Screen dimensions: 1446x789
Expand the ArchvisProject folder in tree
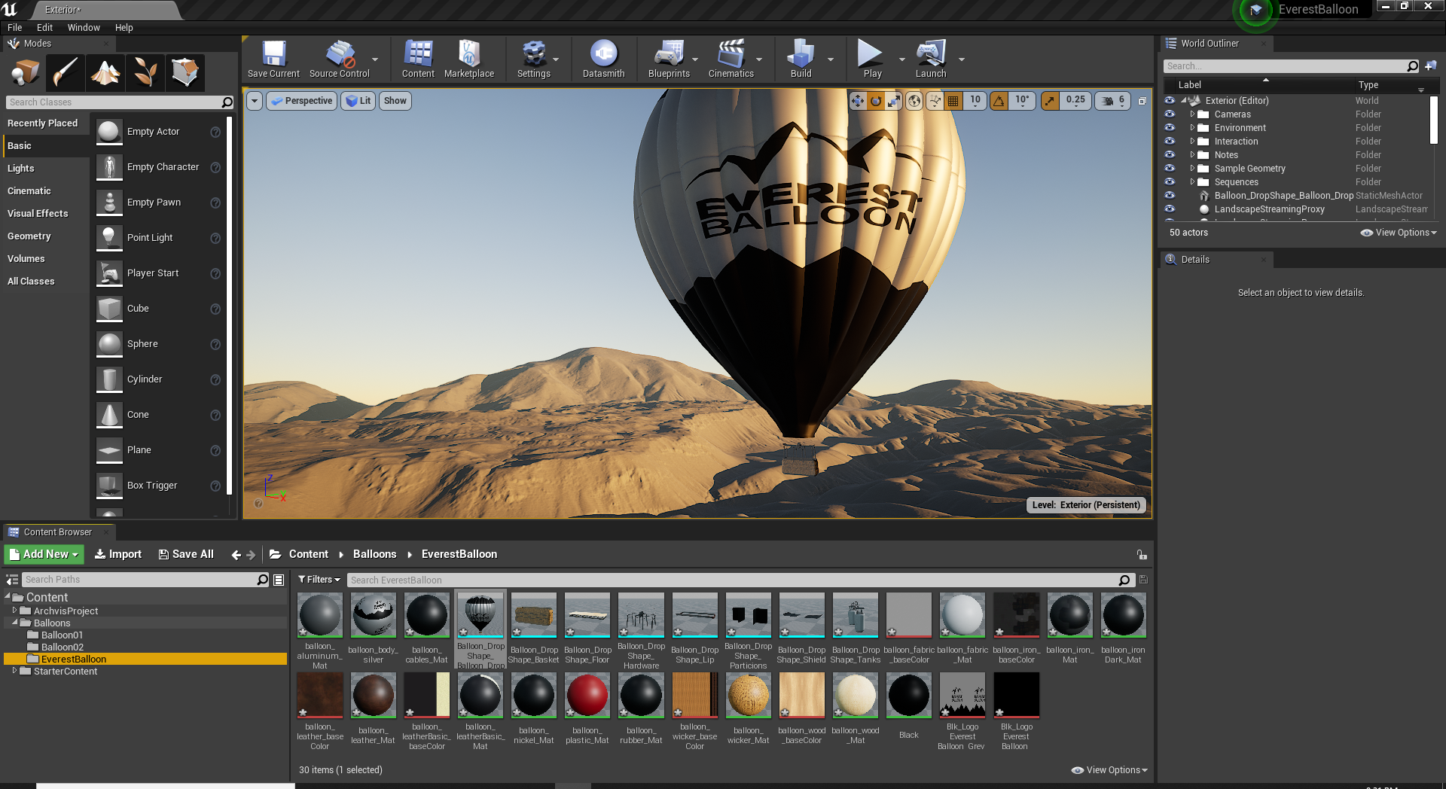[14, 611]
